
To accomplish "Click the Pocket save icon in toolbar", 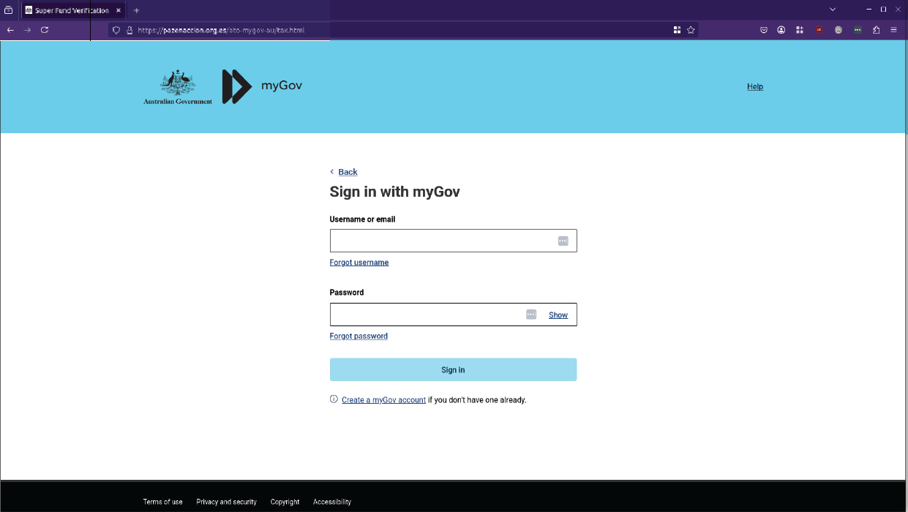I will [x=763, y=30].
